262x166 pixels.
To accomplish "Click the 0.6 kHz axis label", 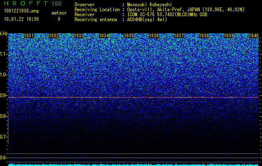I will point(3,158).
